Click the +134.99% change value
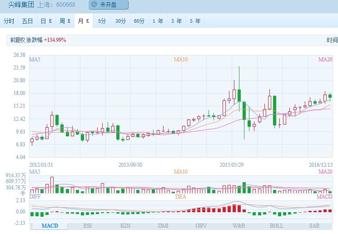The image size is (338, 234). point(55,40)
